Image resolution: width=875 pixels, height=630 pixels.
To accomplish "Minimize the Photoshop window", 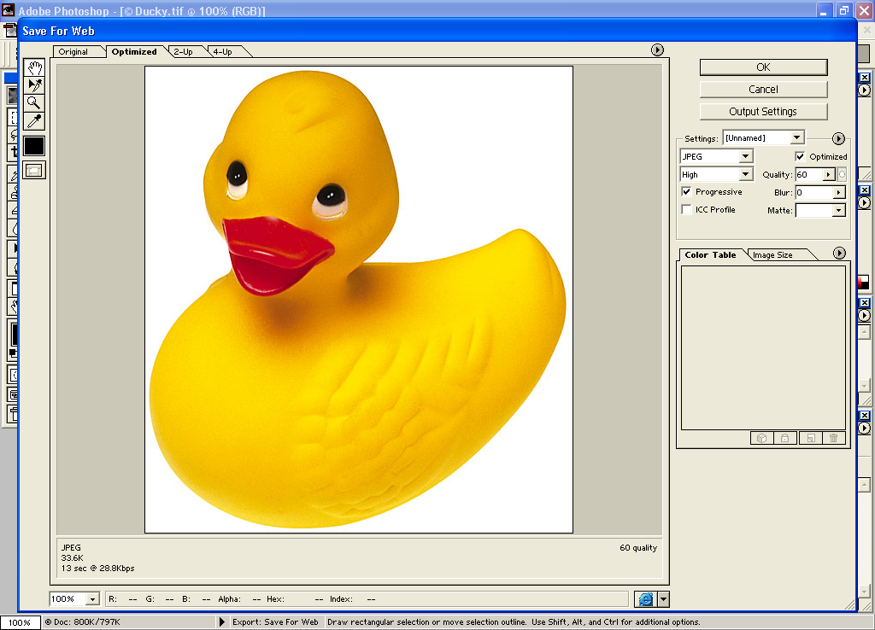I will click(825, 10).
